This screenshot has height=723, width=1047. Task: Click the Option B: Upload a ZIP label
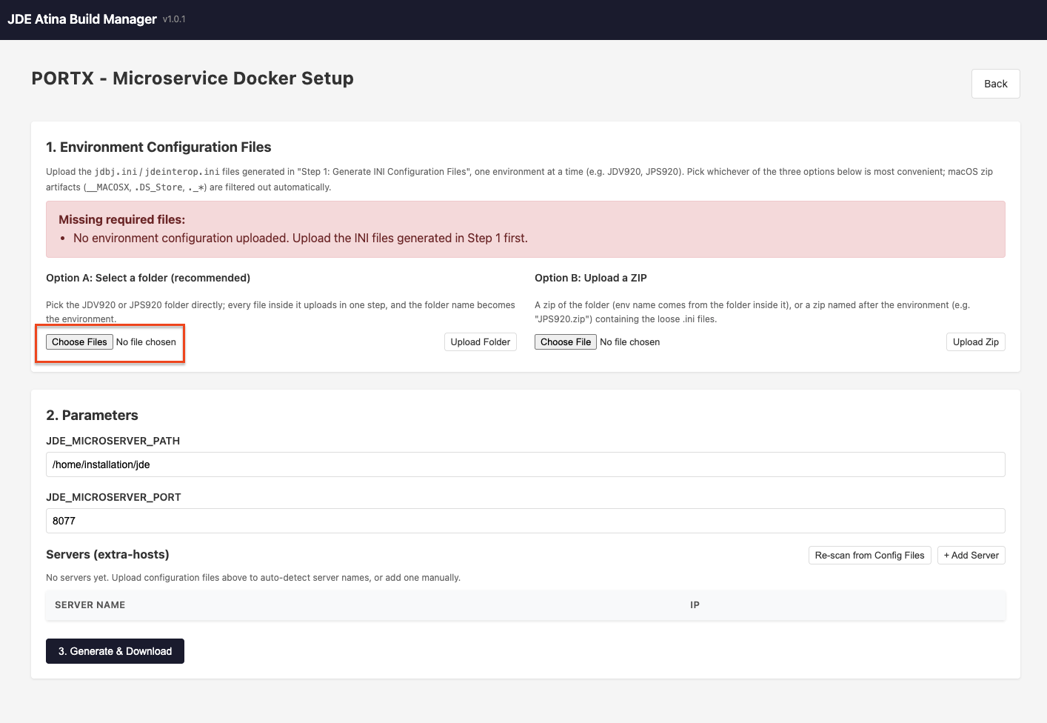[x=591, y=278]
